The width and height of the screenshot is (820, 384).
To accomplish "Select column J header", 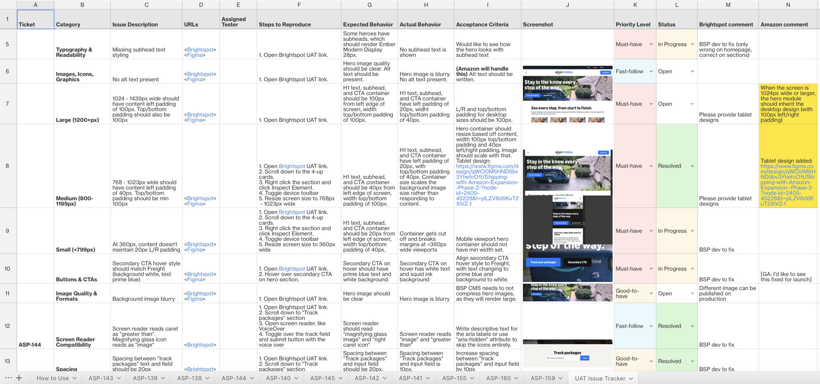I will click(x=567, y=5).
